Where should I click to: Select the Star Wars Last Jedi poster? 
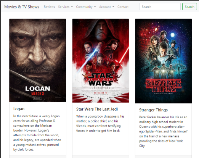coord(101,61)
